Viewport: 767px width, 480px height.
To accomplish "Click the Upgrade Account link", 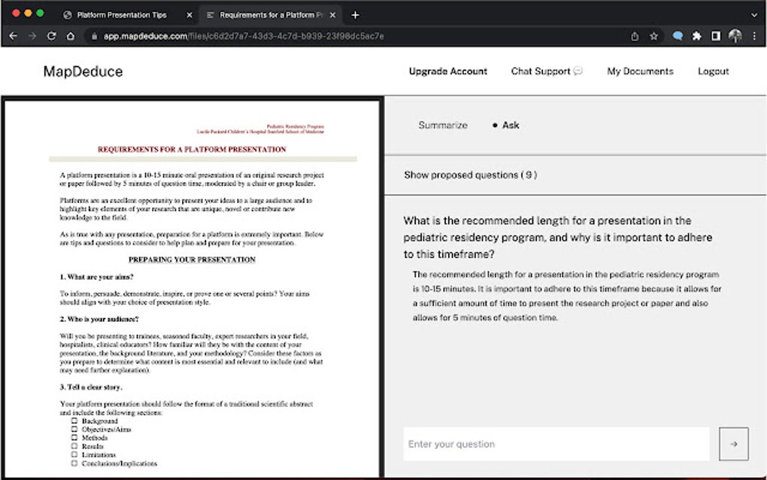I will click(x=447, y=71).
